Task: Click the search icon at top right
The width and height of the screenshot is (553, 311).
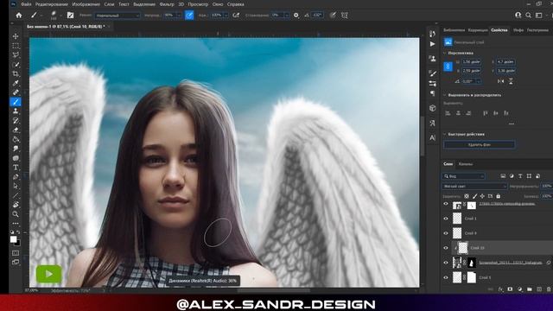Action: click(x=528, y=16)
